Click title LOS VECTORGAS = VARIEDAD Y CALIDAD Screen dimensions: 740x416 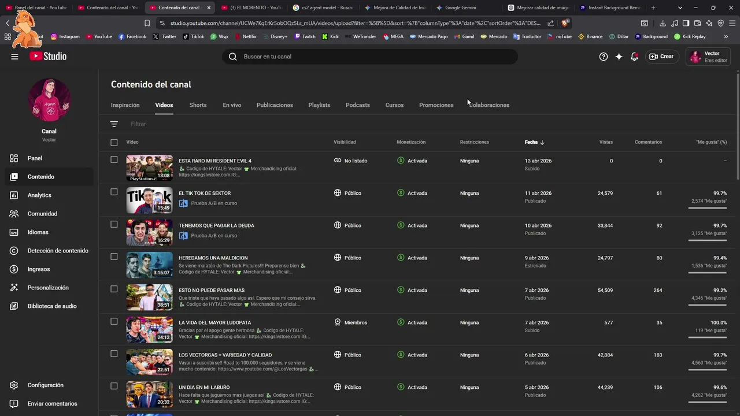tap(225, 355)
